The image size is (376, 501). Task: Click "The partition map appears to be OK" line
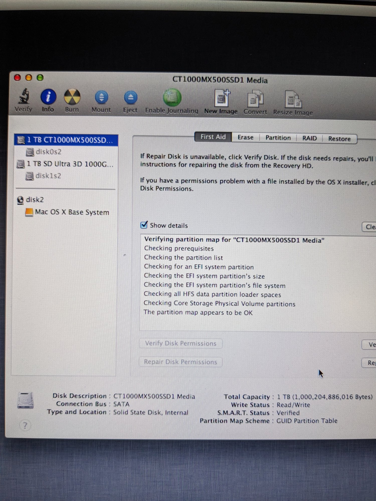click(x=198, y=312)
